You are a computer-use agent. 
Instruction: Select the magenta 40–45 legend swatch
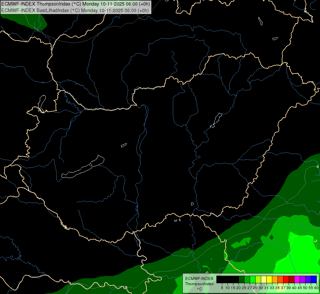click(x=297, y=279)
